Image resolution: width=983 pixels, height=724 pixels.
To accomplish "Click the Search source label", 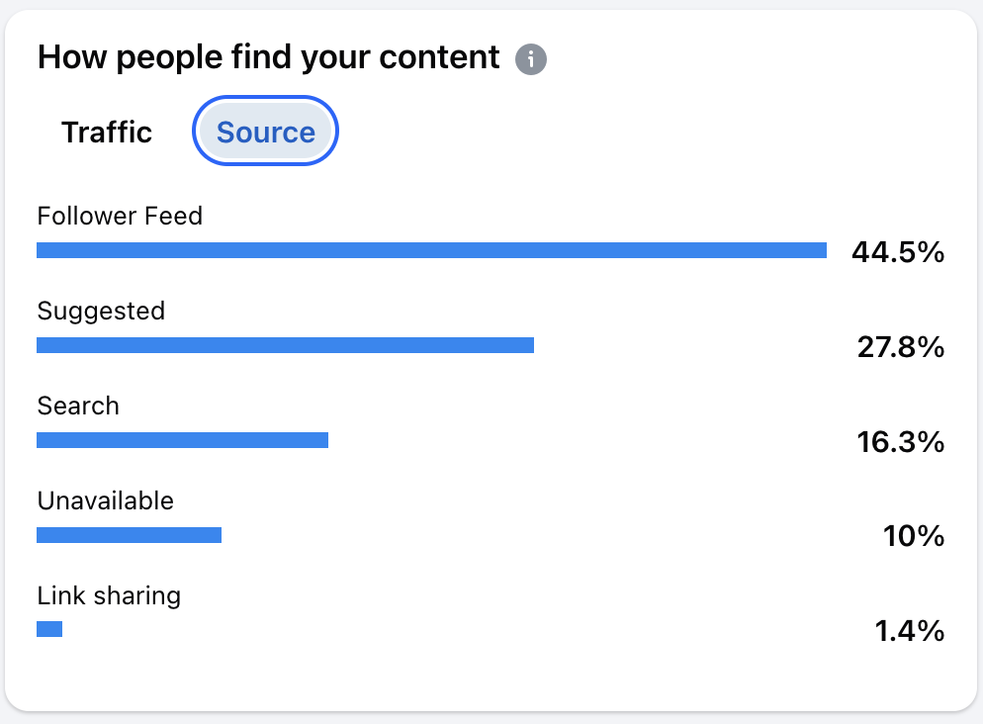I will click(x=78, y=406).
